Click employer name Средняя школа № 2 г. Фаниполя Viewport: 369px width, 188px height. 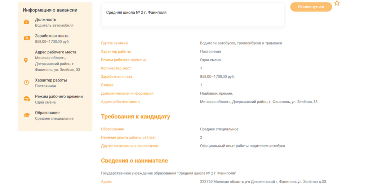click(136, 12)
